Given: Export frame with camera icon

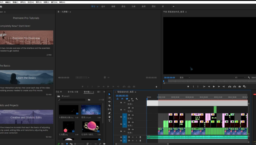Looking at the screenshot, I should click(240, 87).
